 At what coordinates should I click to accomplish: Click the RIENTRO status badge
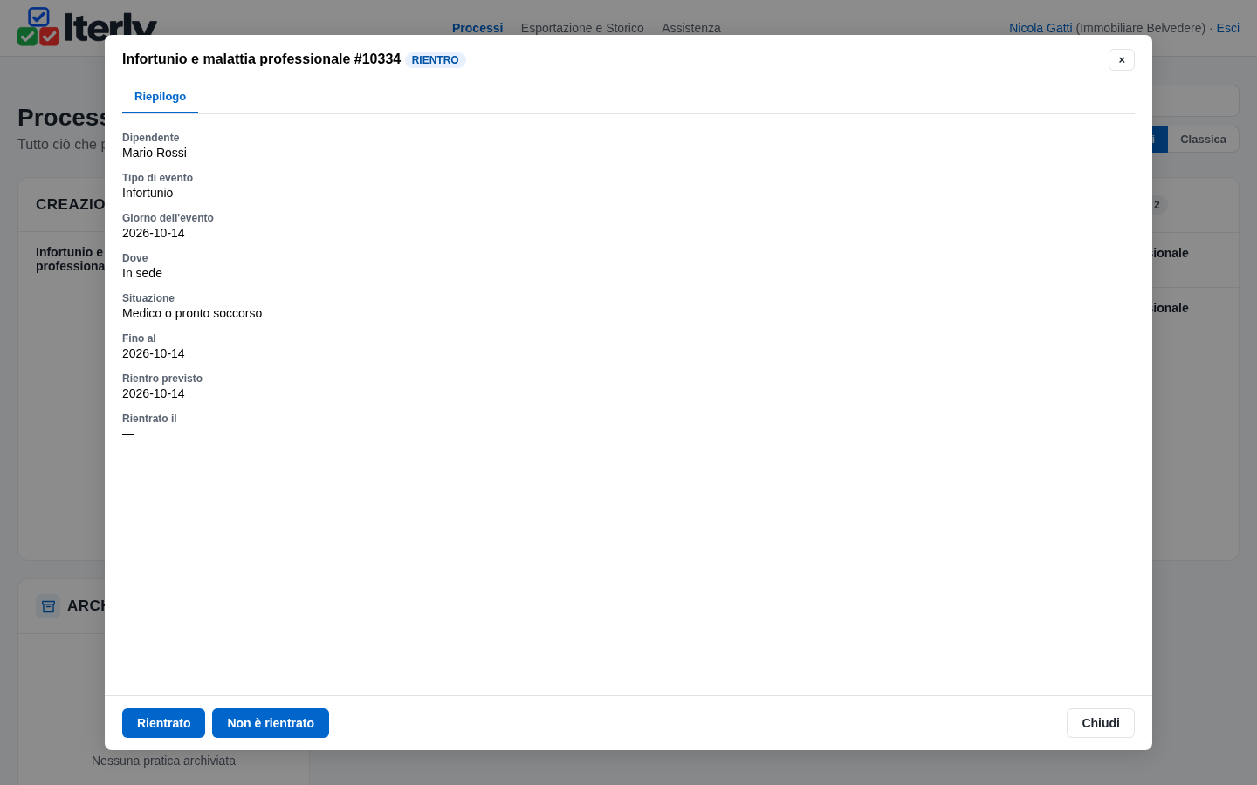[435, 60]
